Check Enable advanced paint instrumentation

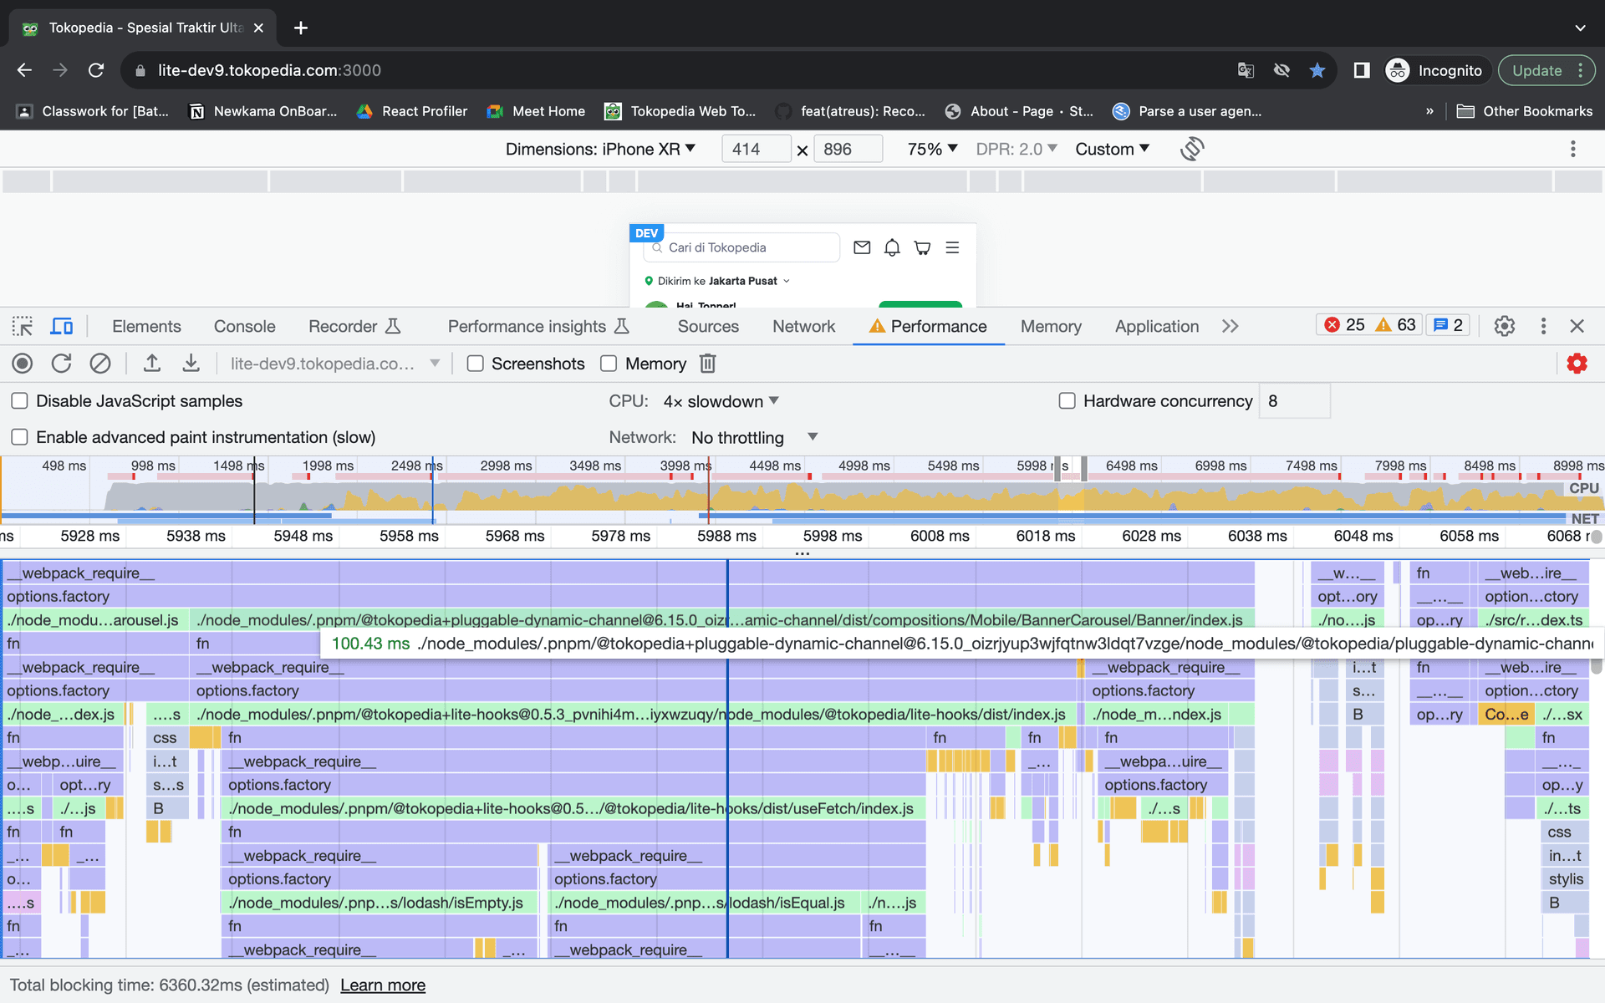coord(20,437)
